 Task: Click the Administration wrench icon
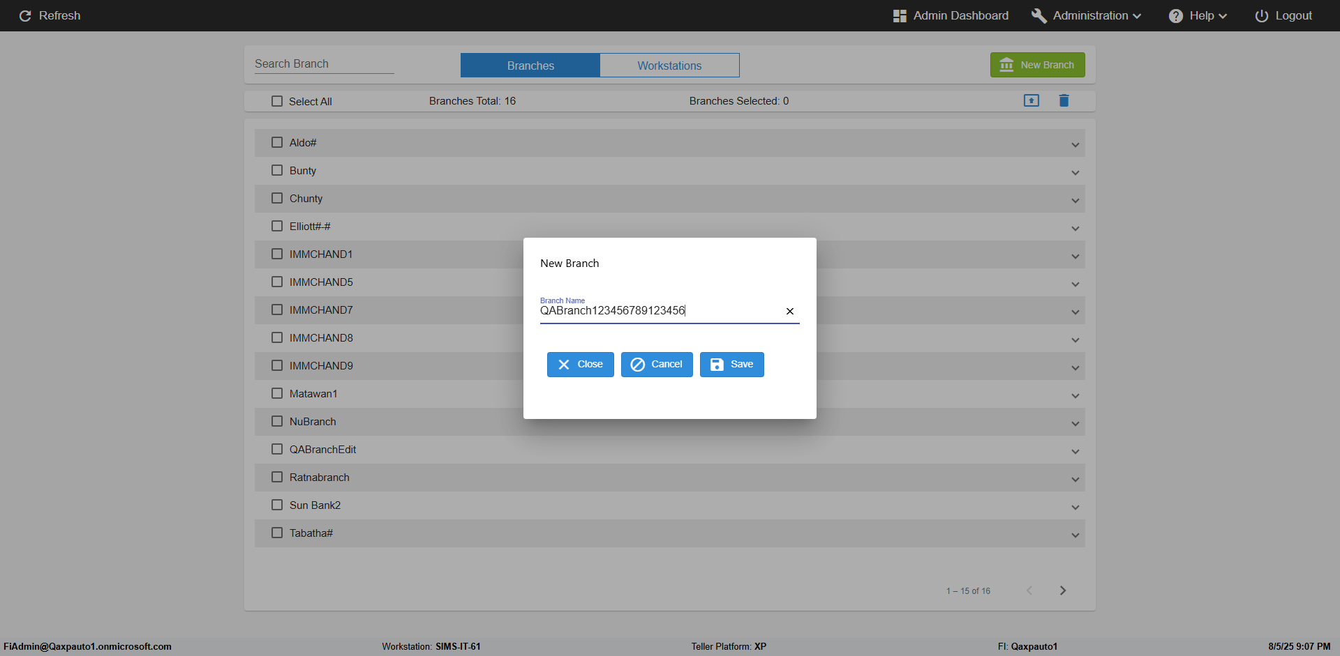1038,15
